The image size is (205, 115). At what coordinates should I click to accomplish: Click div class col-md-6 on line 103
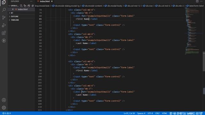tap(82, 86)
